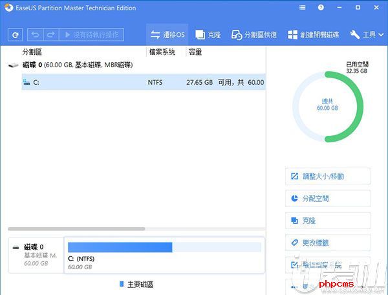388x295 pixels.
Task: Expand the 工具 tools dropdown
Action: point(367,35)
